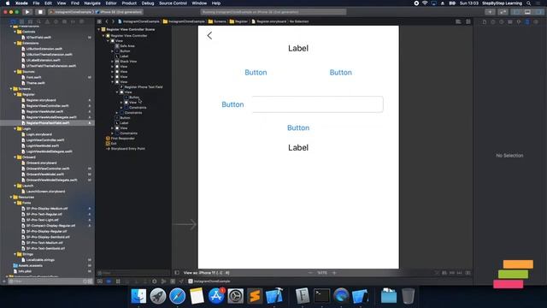Screen dimensions: 547x308
Task: Open the Source Control menu
Action: (173, 3)
